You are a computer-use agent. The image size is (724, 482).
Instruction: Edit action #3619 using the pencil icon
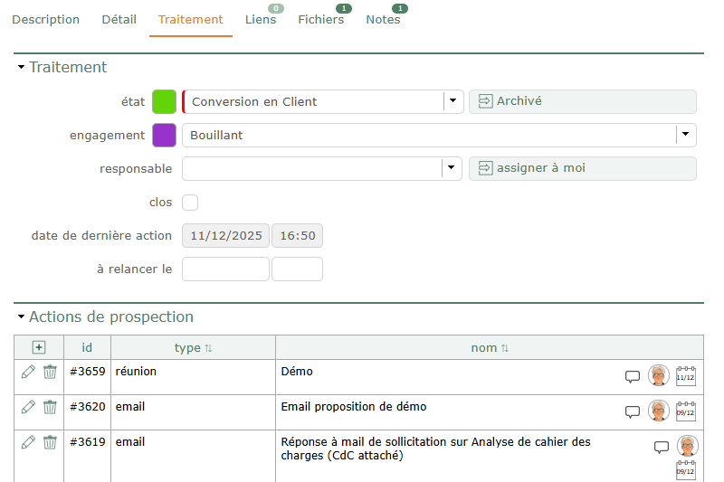[x=28, y=442]
